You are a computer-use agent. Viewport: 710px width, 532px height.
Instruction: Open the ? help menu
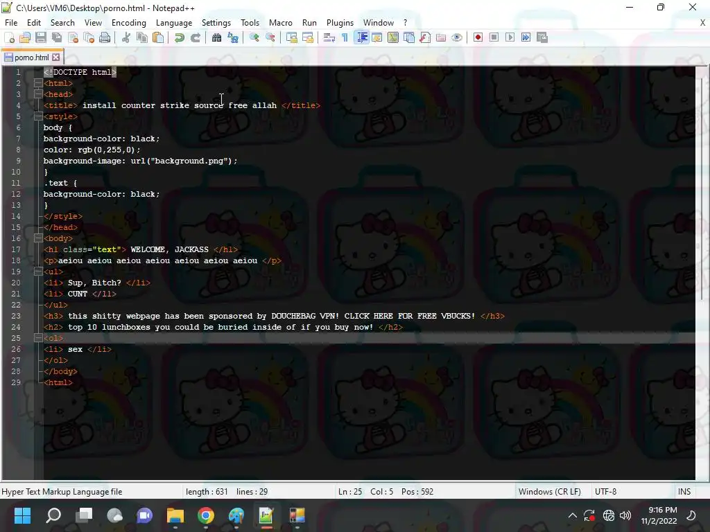(405, 23)
